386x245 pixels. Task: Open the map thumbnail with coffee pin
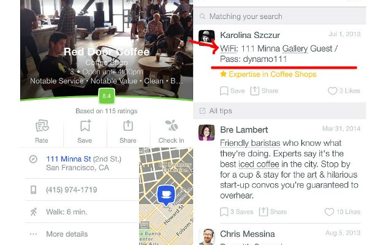pos(166,196)
